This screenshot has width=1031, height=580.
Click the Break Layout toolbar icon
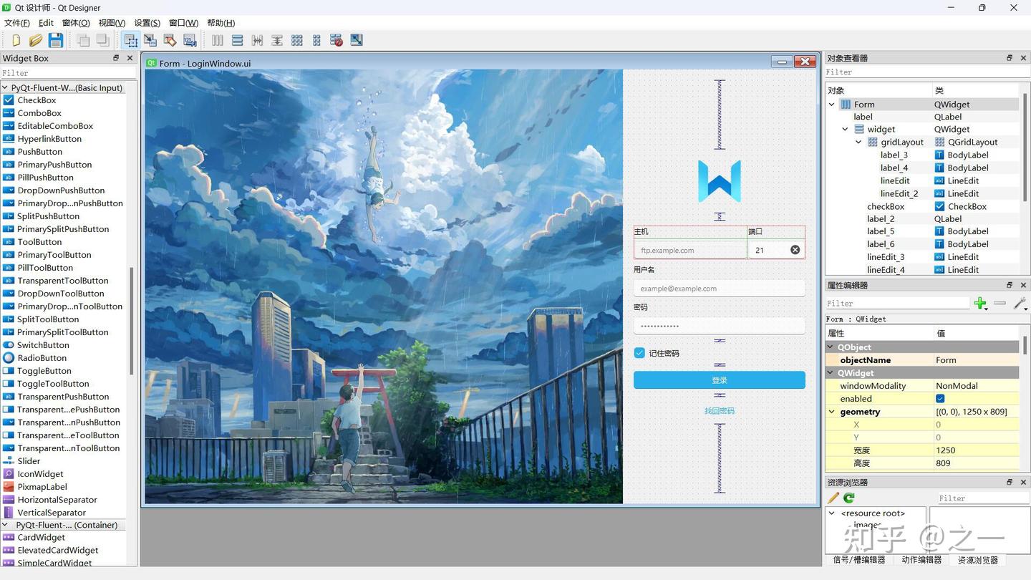[336, 40]
